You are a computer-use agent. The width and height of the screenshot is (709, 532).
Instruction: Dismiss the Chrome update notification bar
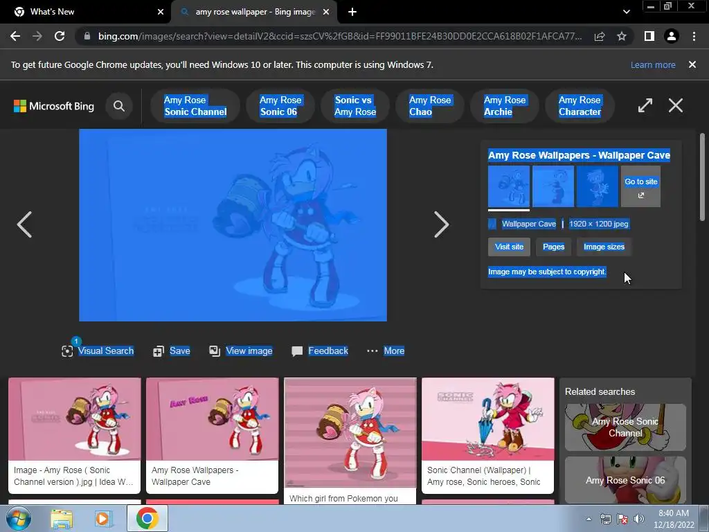pyautogui.click(x=692, y=64)
